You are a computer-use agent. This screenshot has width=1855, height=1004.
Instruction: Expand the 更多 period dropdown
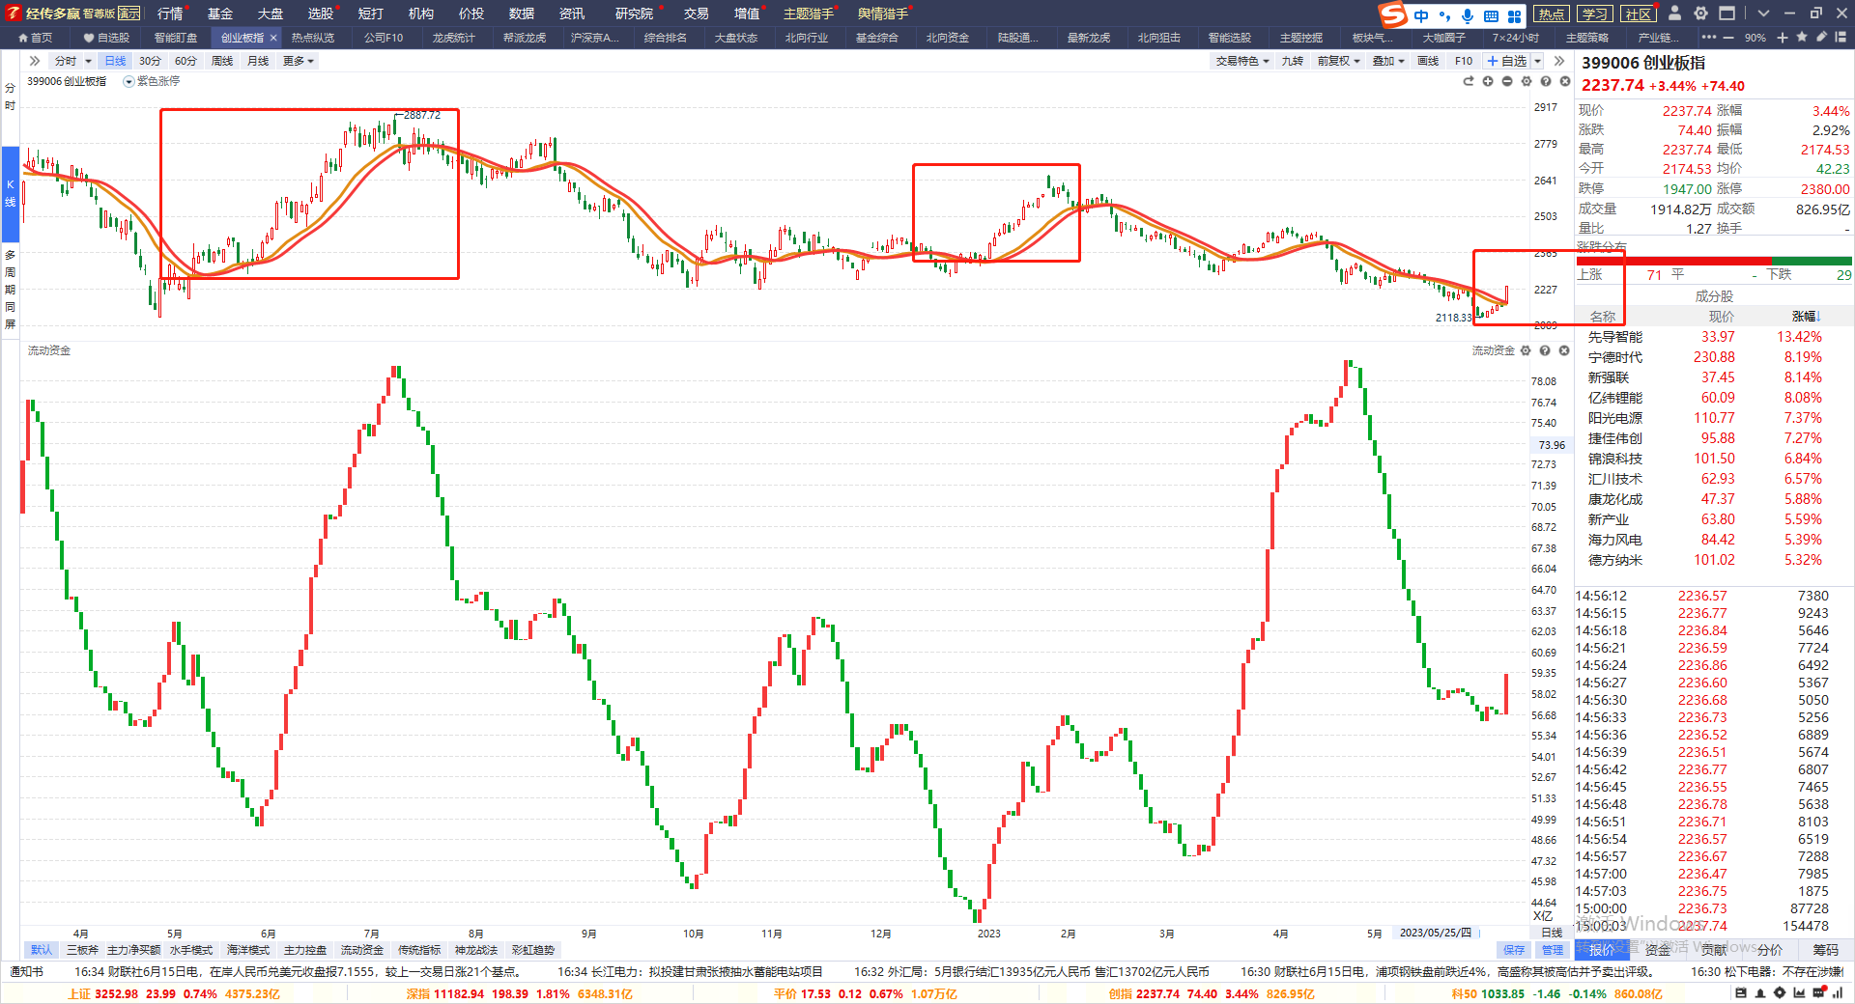[x=298, y=61]
